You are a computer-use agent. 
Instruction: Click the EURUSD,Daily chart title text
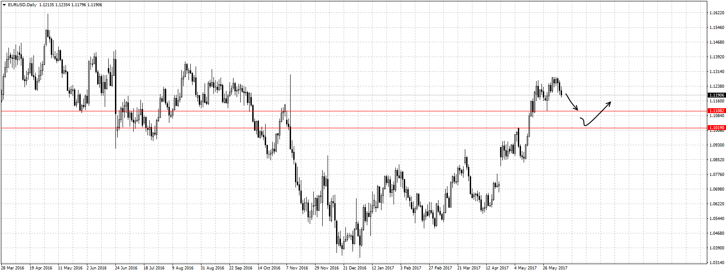tap(22, 5)
